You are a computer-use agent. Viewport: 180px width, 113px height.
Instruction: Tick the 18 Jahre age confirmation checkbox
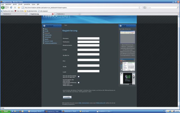point(79,77)
